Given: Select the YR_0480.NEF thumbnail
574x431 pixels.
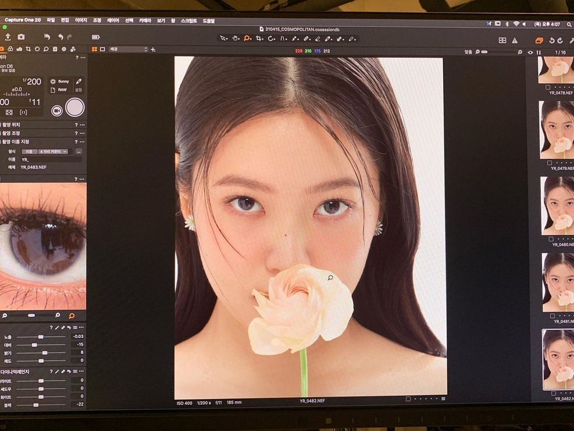Looking at the screenshot, I should coord(558,206).
